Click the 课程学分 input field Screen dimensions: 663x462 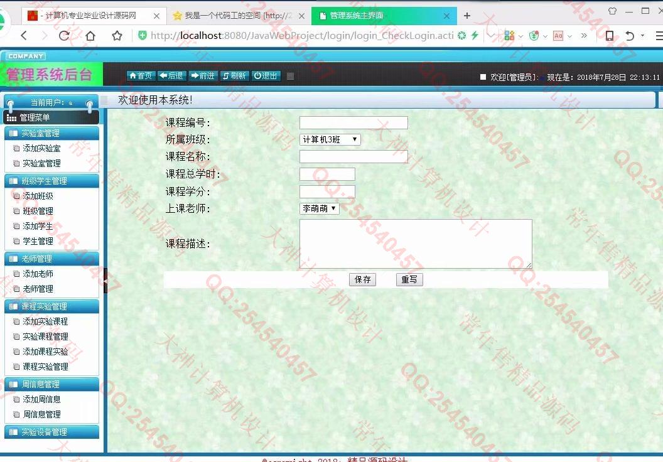pyautogui.click(x=327, y=191)
